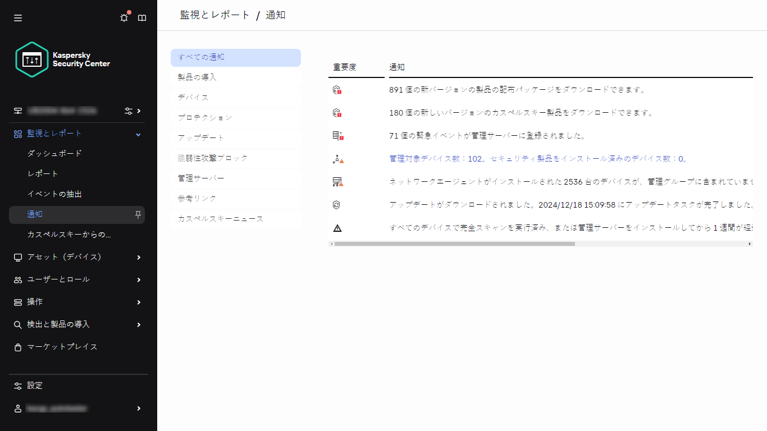
Task: Click severity icon of the 891 packages notification
Action: coord(337,89)
